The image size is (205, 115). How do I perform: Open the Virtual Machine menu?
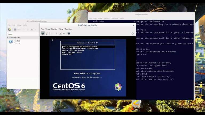pyautogui.click(x=51, y=29)
